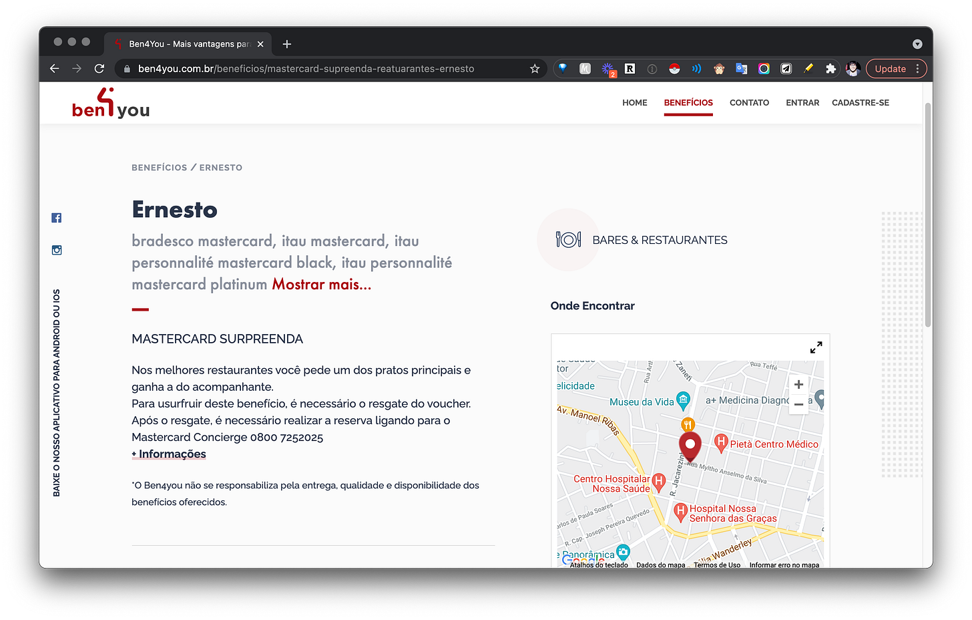This screenshot has width=972, height=620.
Task: Open CONTATO menu item
Action: [749, 103]
